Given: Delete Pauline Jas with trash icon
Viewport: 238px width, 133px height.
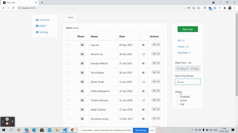Looking at the screenshot, I should click(158, 54).
